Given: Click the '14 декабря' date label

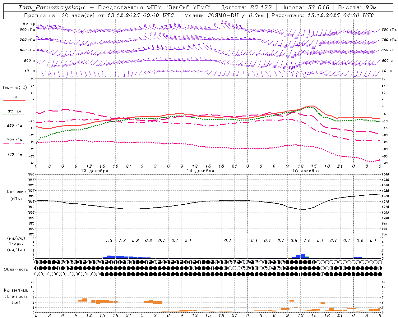Looking at the screenshot, I should [x=200, y=171].
